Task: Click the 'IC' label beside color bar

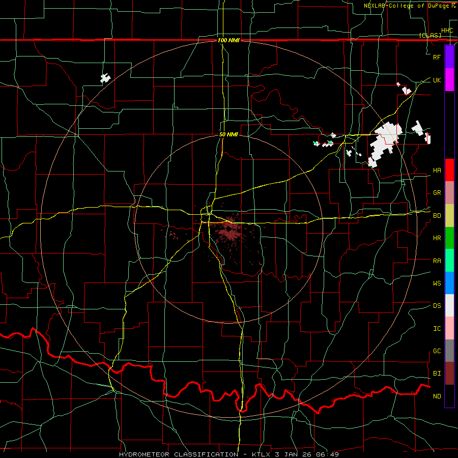Action: (x=437, y=329)
